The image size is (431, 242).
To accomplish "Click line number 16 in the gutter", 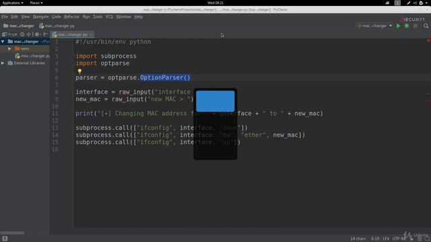I will click(x=55, y=149).
